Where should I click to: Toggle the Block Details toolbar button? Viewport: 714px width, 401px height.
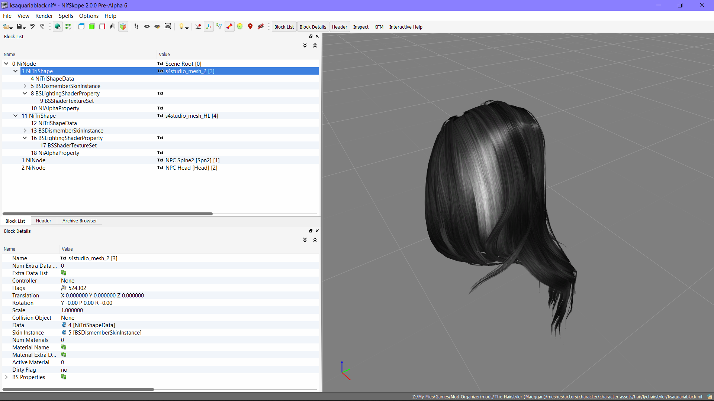313,27
